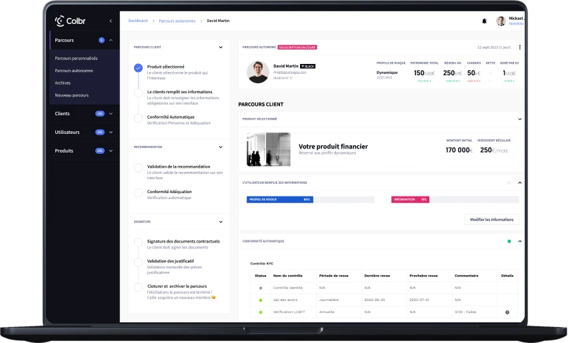Open the Clients menu label
Screen dimensions: 568x343
(62, 114)
